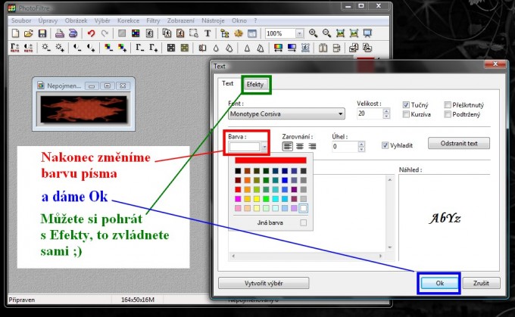Decrease Úhel angle with down arrow
This screenshot has height=317, width=515.
361,149
